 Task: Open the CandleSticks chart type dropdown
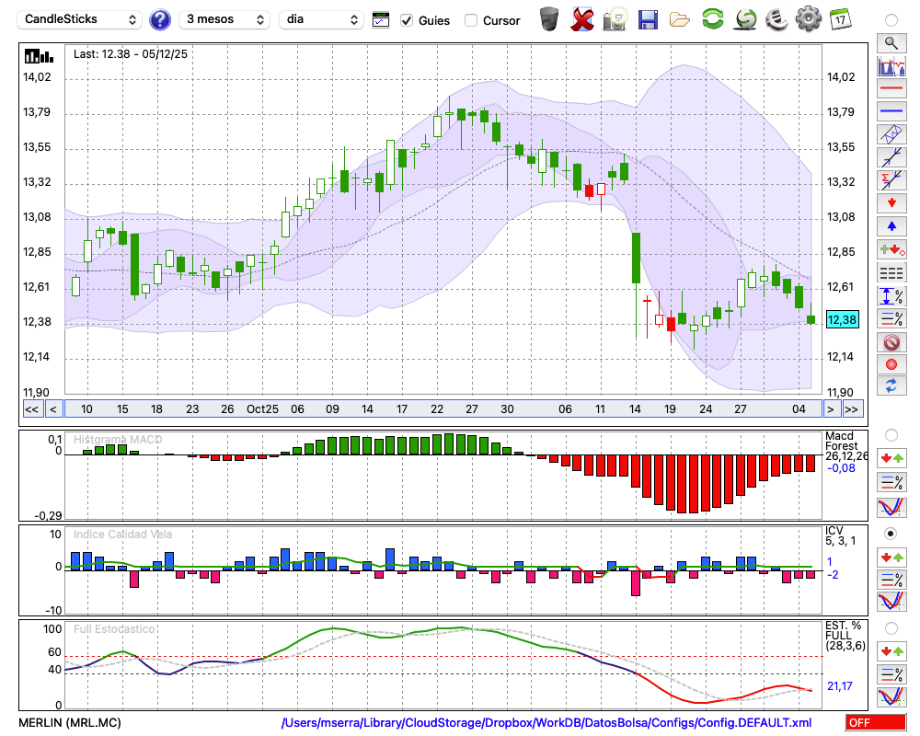[x=80, y=19]
